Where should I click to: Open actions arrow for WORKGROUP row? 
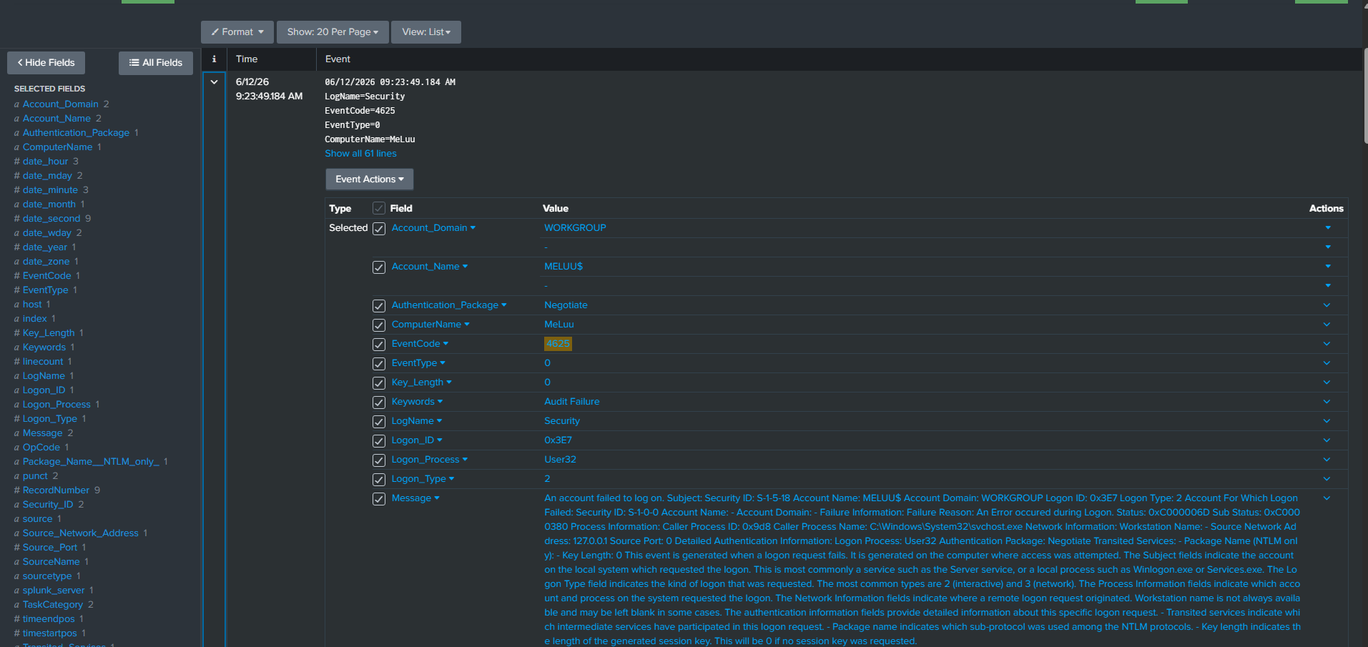[x=1328, y=228]
